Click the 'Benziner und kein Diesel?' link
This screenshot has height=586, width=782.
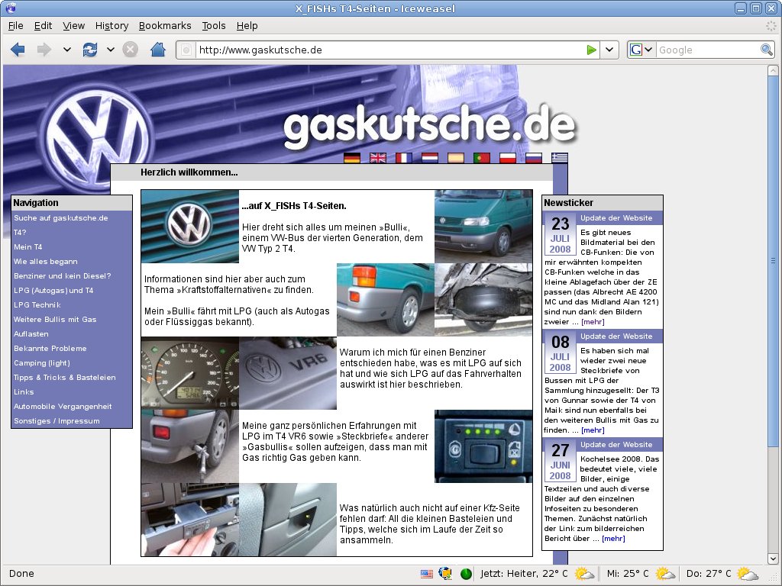[63, 275]
